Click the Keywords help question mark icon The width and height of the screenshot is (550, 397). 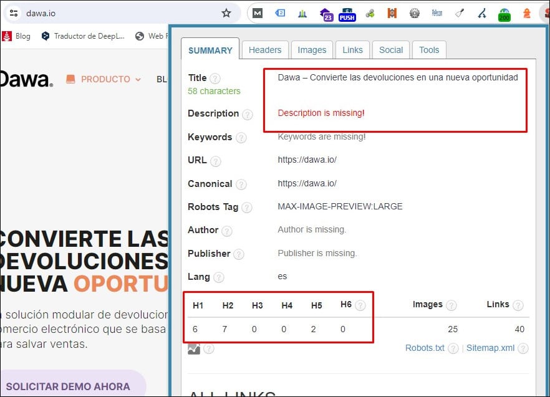pyautogui.click(x=241, y=138)
